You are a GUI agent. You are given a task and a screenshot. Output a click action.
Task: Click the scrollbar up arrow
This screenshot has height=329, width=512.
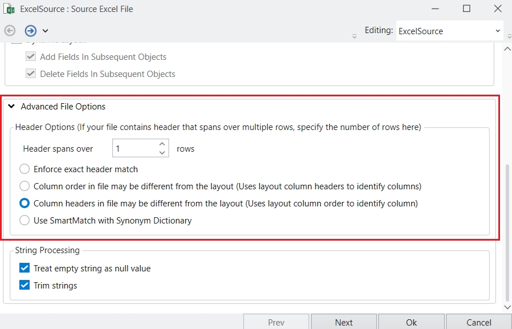coord(507,49)
